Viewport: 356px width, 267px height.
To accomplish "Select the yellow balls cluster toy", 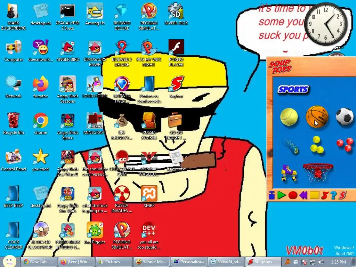I will tap(317, 145).
